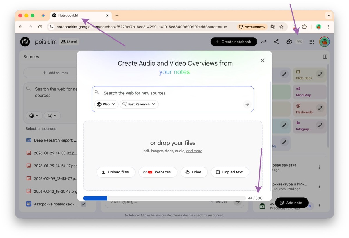
Task: Open the Chrome three-dot menu
Action: click(328, 27)
